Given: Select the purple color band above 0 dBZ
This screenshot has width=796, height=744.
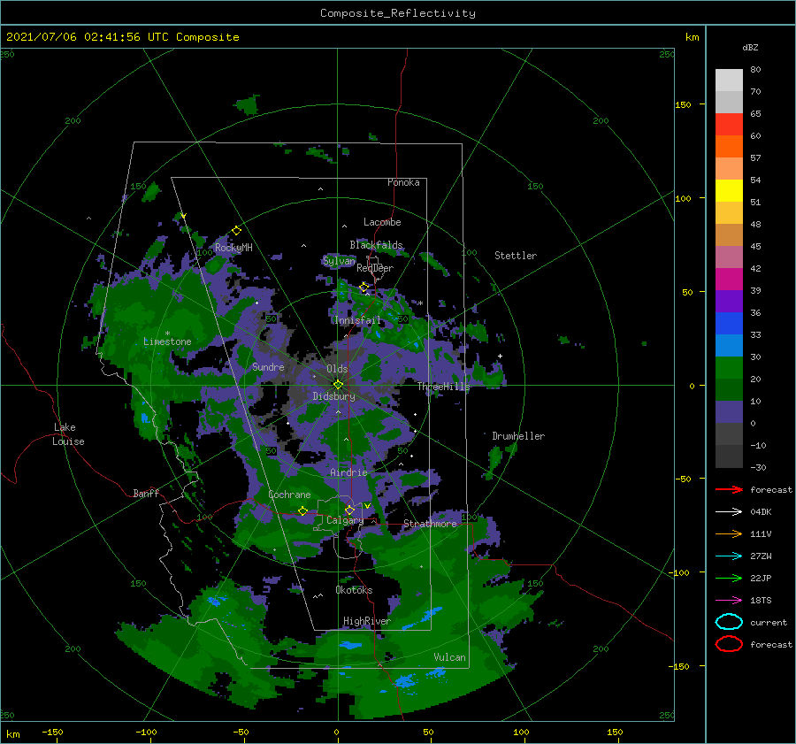Looking at the screenshot, I should point(729,411).
